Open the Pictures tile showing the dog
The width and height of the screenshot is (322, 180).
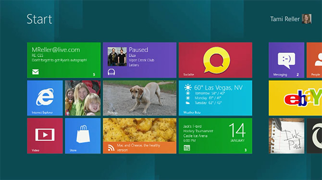139,98
